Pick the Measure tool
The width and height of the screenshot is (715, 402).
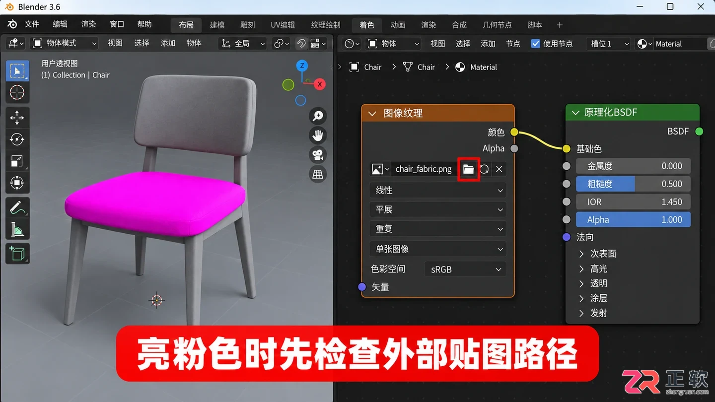click(17, 229)
